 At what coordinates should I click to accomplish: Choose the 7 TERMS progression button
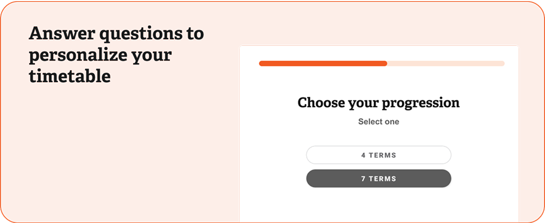378,179
